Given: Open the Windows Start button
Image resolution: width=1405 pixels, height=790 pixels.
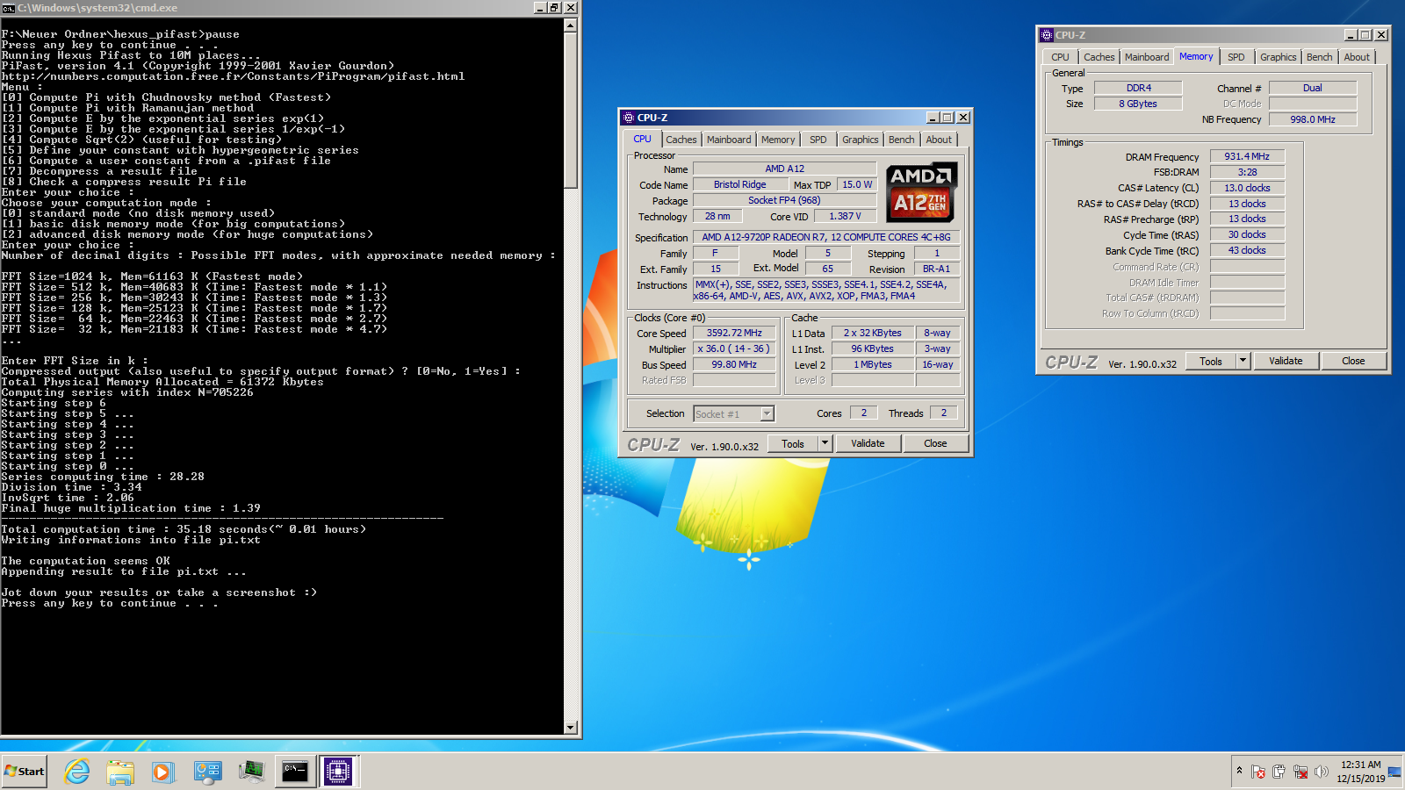Looking at the screenshot, I should click(x=24, y=772).
